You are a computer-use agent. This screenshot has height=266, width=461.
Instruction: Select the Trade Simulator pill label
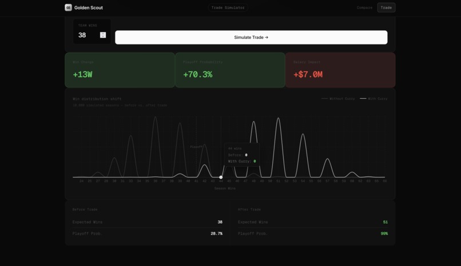(228, 7)
